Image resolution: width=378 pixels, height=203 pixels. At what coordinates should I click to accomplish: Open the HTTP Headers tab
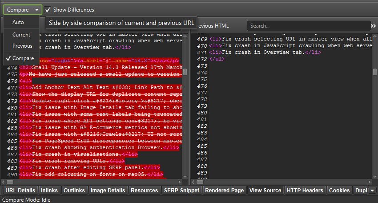[x=305, y=191]
